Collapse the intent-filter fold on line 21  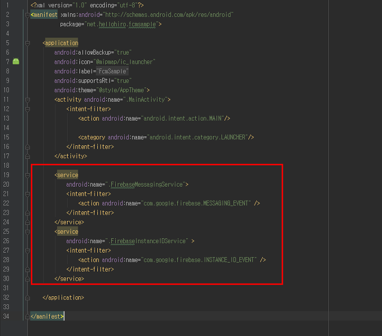(27, 195)
